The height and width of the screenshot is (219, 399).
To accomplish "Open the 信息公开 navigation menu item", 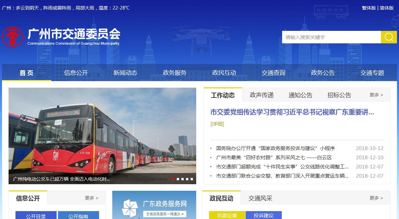I will (x=76, y=73).
